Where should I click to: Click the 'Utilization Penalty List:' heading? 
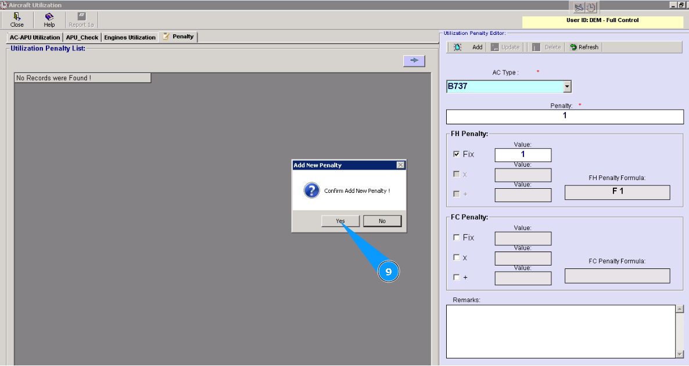48,48
